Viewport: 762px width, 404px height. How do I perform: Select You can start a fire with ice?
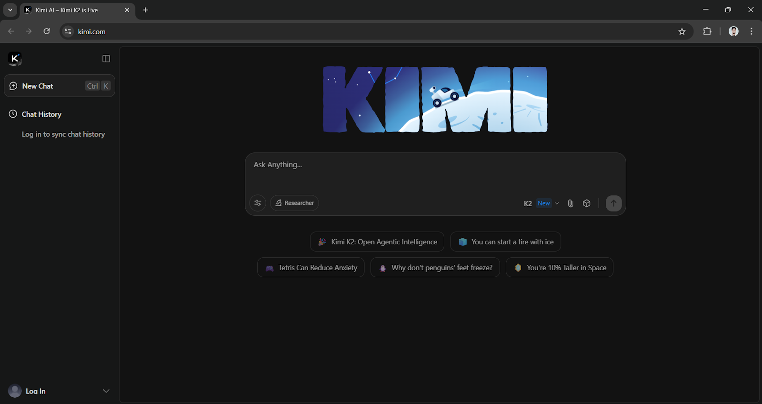[x=505, y=242]
